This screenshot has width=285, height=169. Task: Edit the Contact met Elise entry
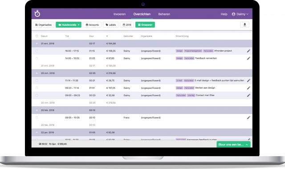248,95
